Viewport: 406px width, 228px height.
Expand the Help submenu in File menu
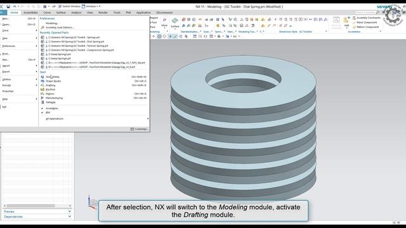click(x=18, y=99)
